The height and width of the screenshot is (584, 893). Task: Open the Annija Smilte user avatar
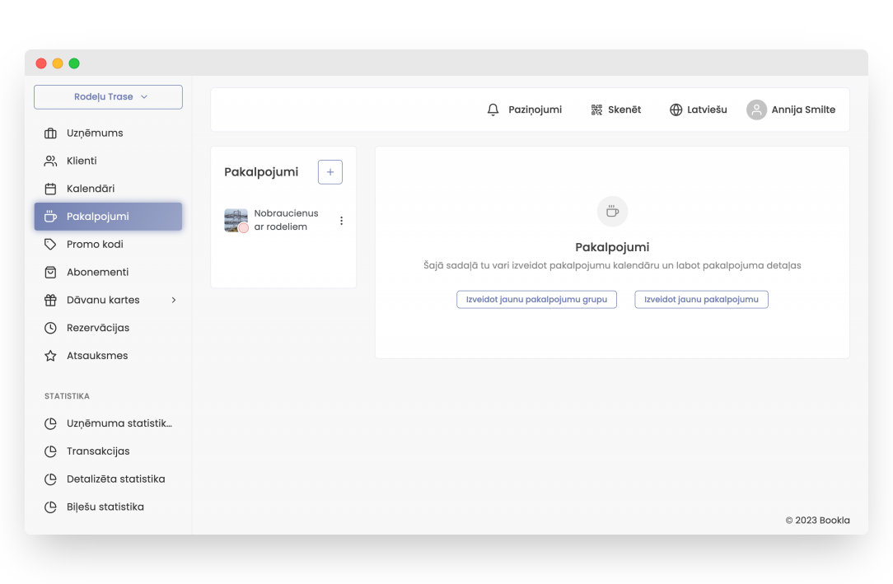(756, 110)
